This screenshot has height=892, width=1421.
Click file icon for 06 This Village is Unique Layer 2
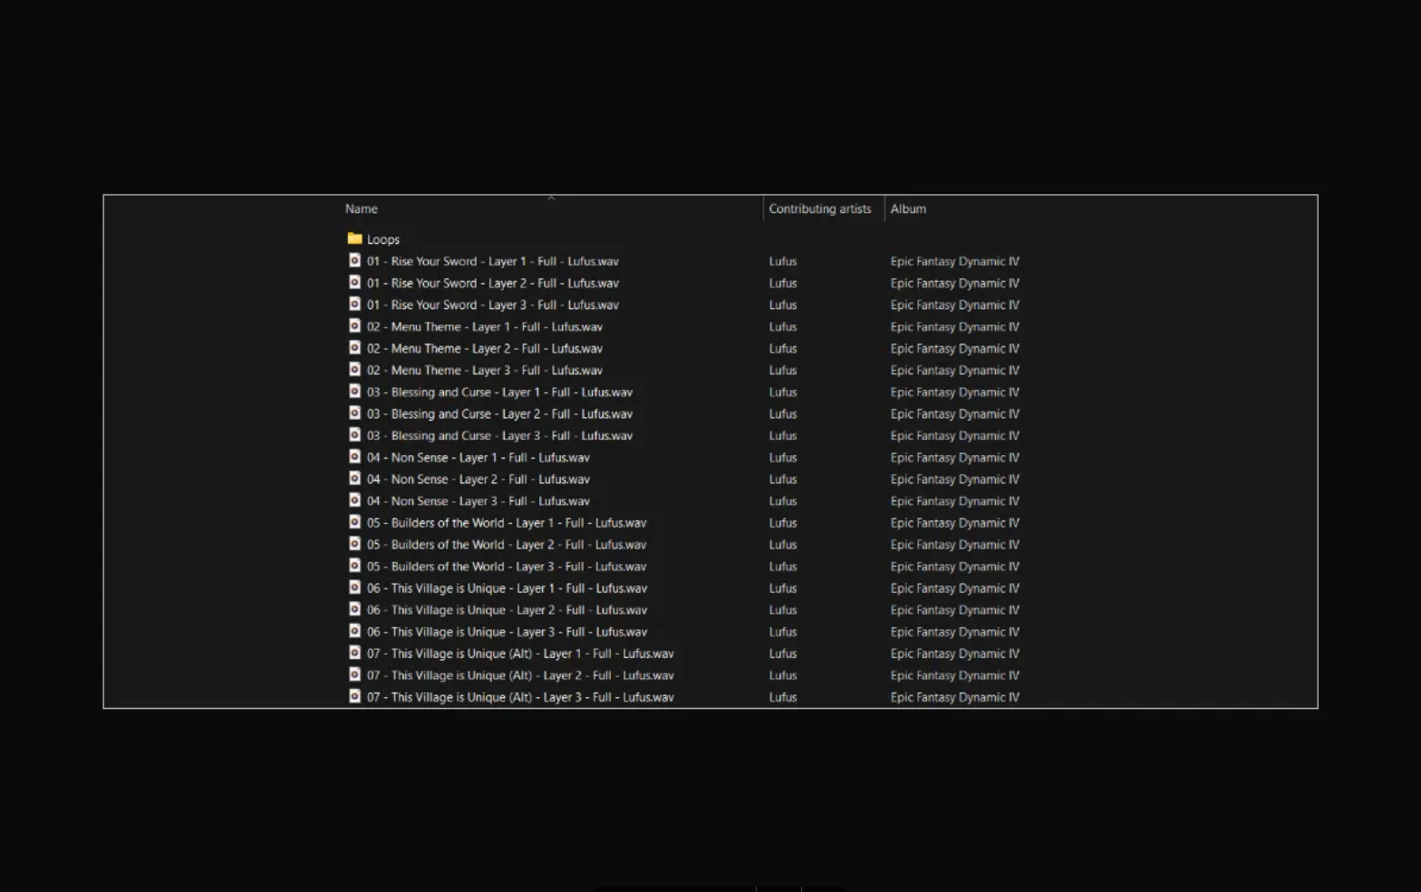[354, 608]
